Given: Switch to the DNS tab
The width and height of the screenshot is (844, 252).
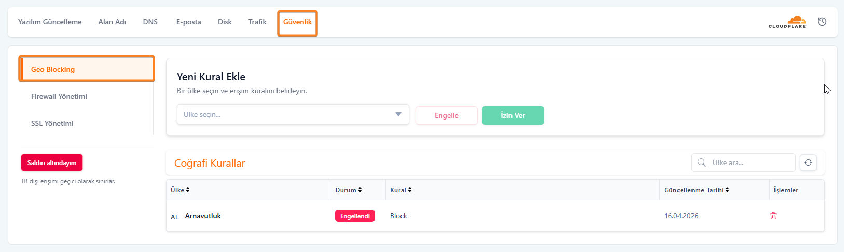Looking at the screenshot, I should point(150,22).
